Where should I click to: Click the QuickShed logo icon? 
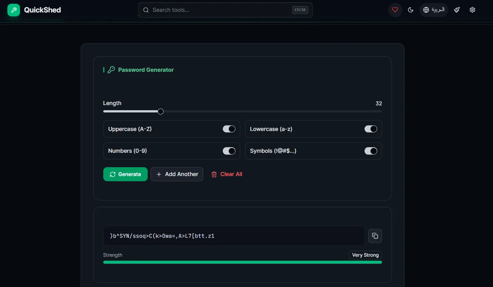(14, 10)
